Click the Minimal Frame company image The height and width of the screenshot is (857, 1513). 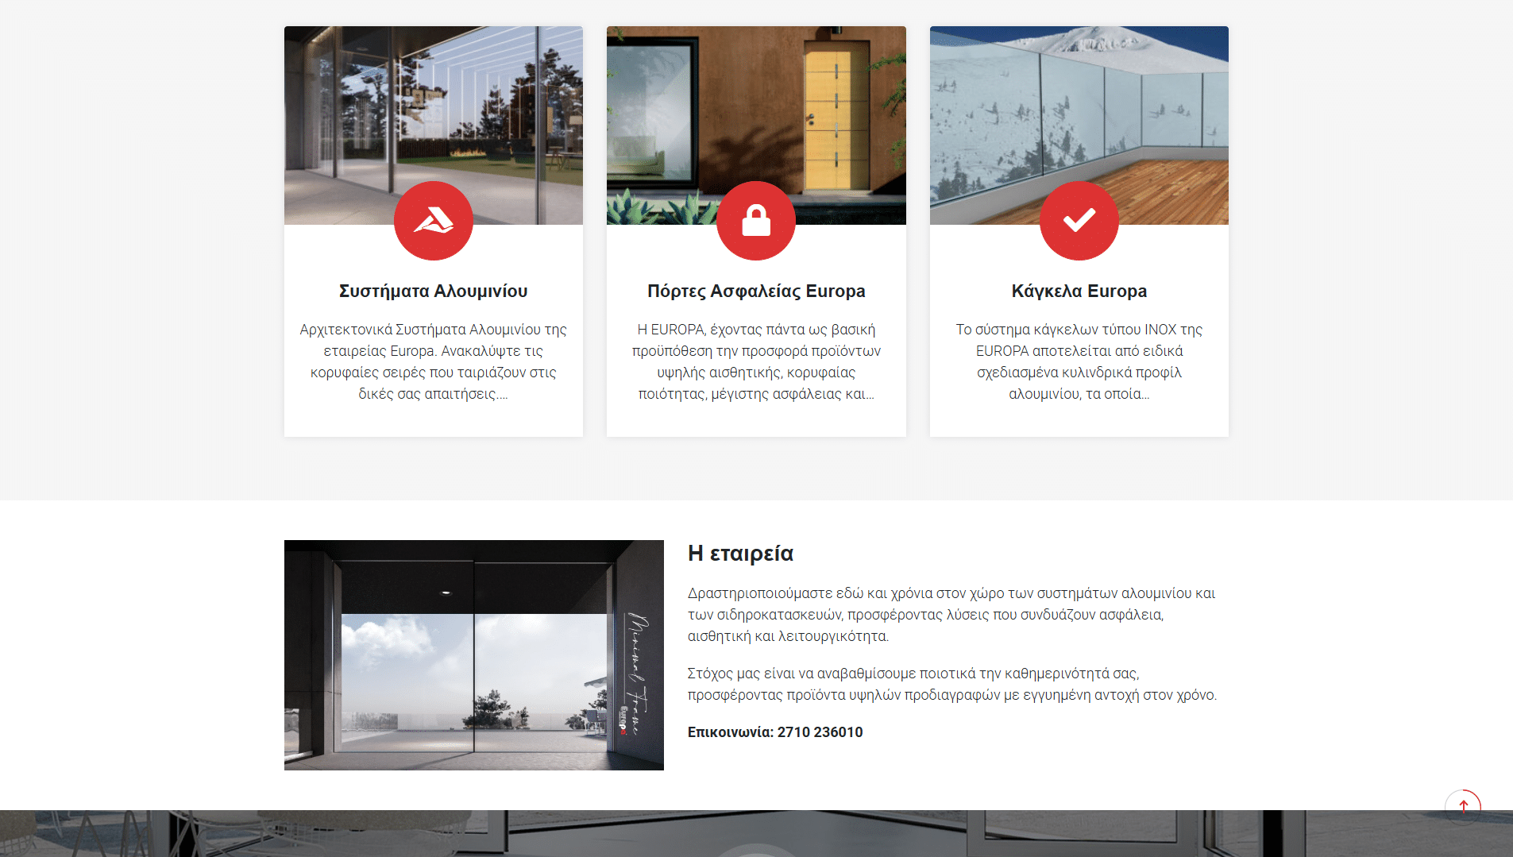[473, 654]
